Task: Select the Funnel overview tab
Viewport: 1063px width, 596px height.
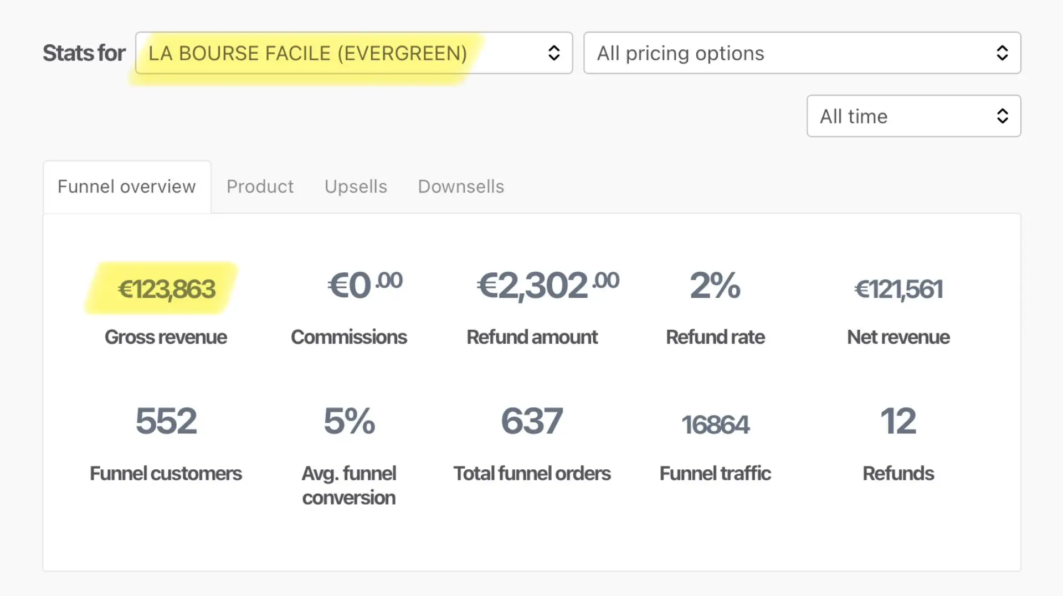Action: pyautogui.click(x=127, y=186)
